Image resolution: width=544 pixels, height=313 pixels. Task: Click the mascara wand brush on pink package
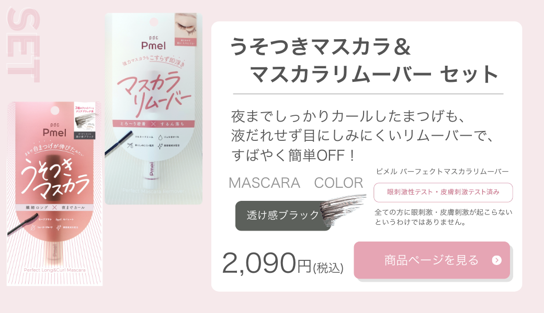(x=23, y=224)
